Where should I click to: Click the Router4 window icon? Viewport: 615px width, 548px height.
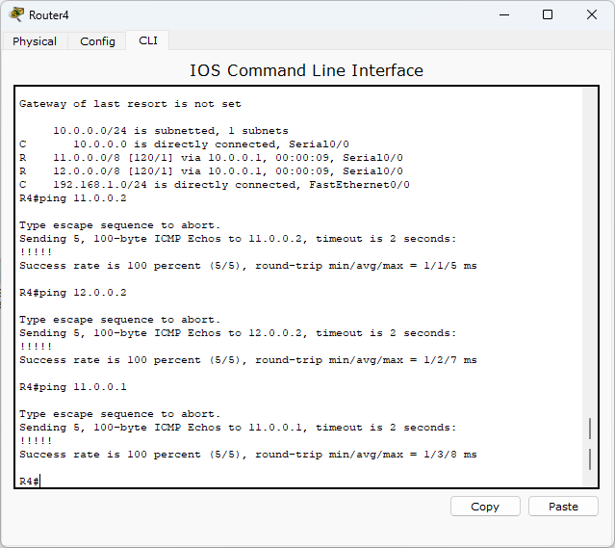17,14
